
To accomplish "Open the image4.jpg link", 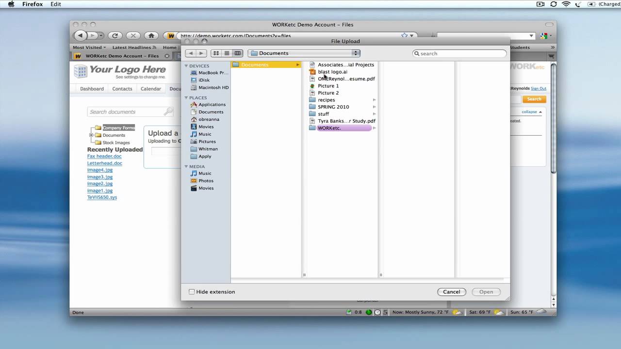I will pos(100,170).
